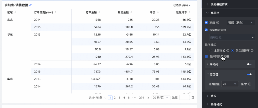Click the vertical scrollbar beside the table
This screenshot has height=108, width=258.
click(x=201, y=5)
